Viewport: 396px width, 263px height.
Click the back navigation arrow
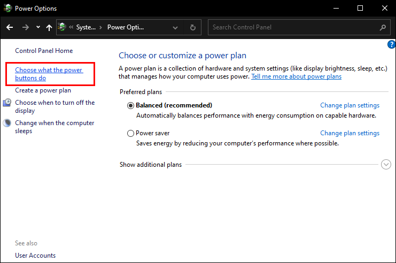pos(10,27)
